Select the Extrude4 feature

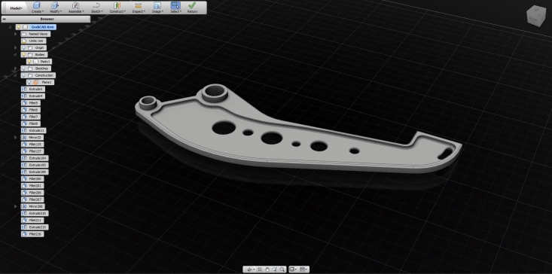click(33, 96)
